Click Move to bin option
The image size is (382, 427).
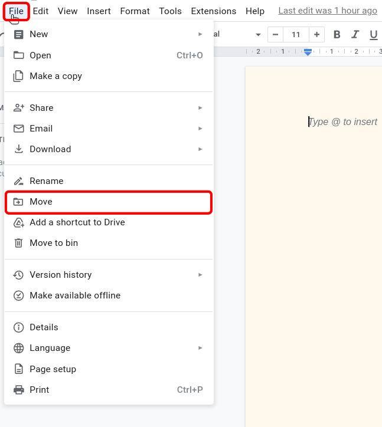(x=54, y=243)
